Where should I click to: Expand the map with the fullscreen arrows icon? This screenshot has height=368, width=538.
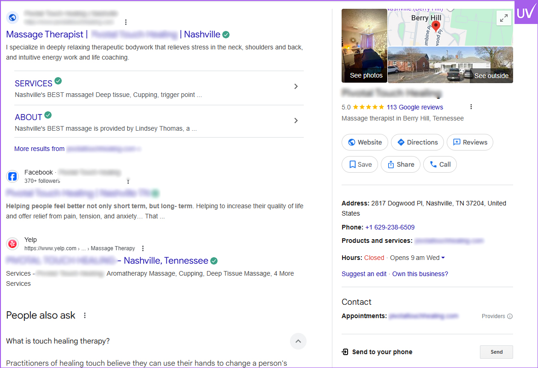click(x=504, y=18)
